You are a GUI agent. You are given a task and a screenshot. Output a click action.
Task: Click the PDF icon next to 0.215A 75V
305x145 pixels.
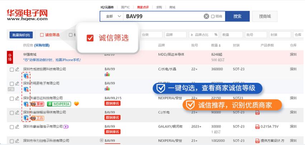257,126
